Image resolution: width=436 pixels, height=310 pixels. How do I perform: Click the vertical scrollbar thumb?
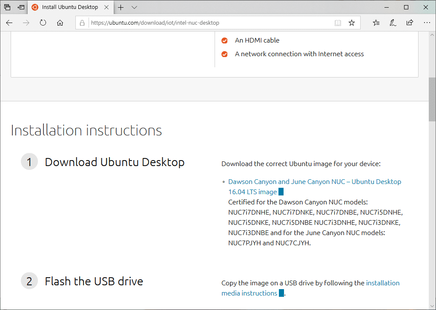[x=432, y=99]
